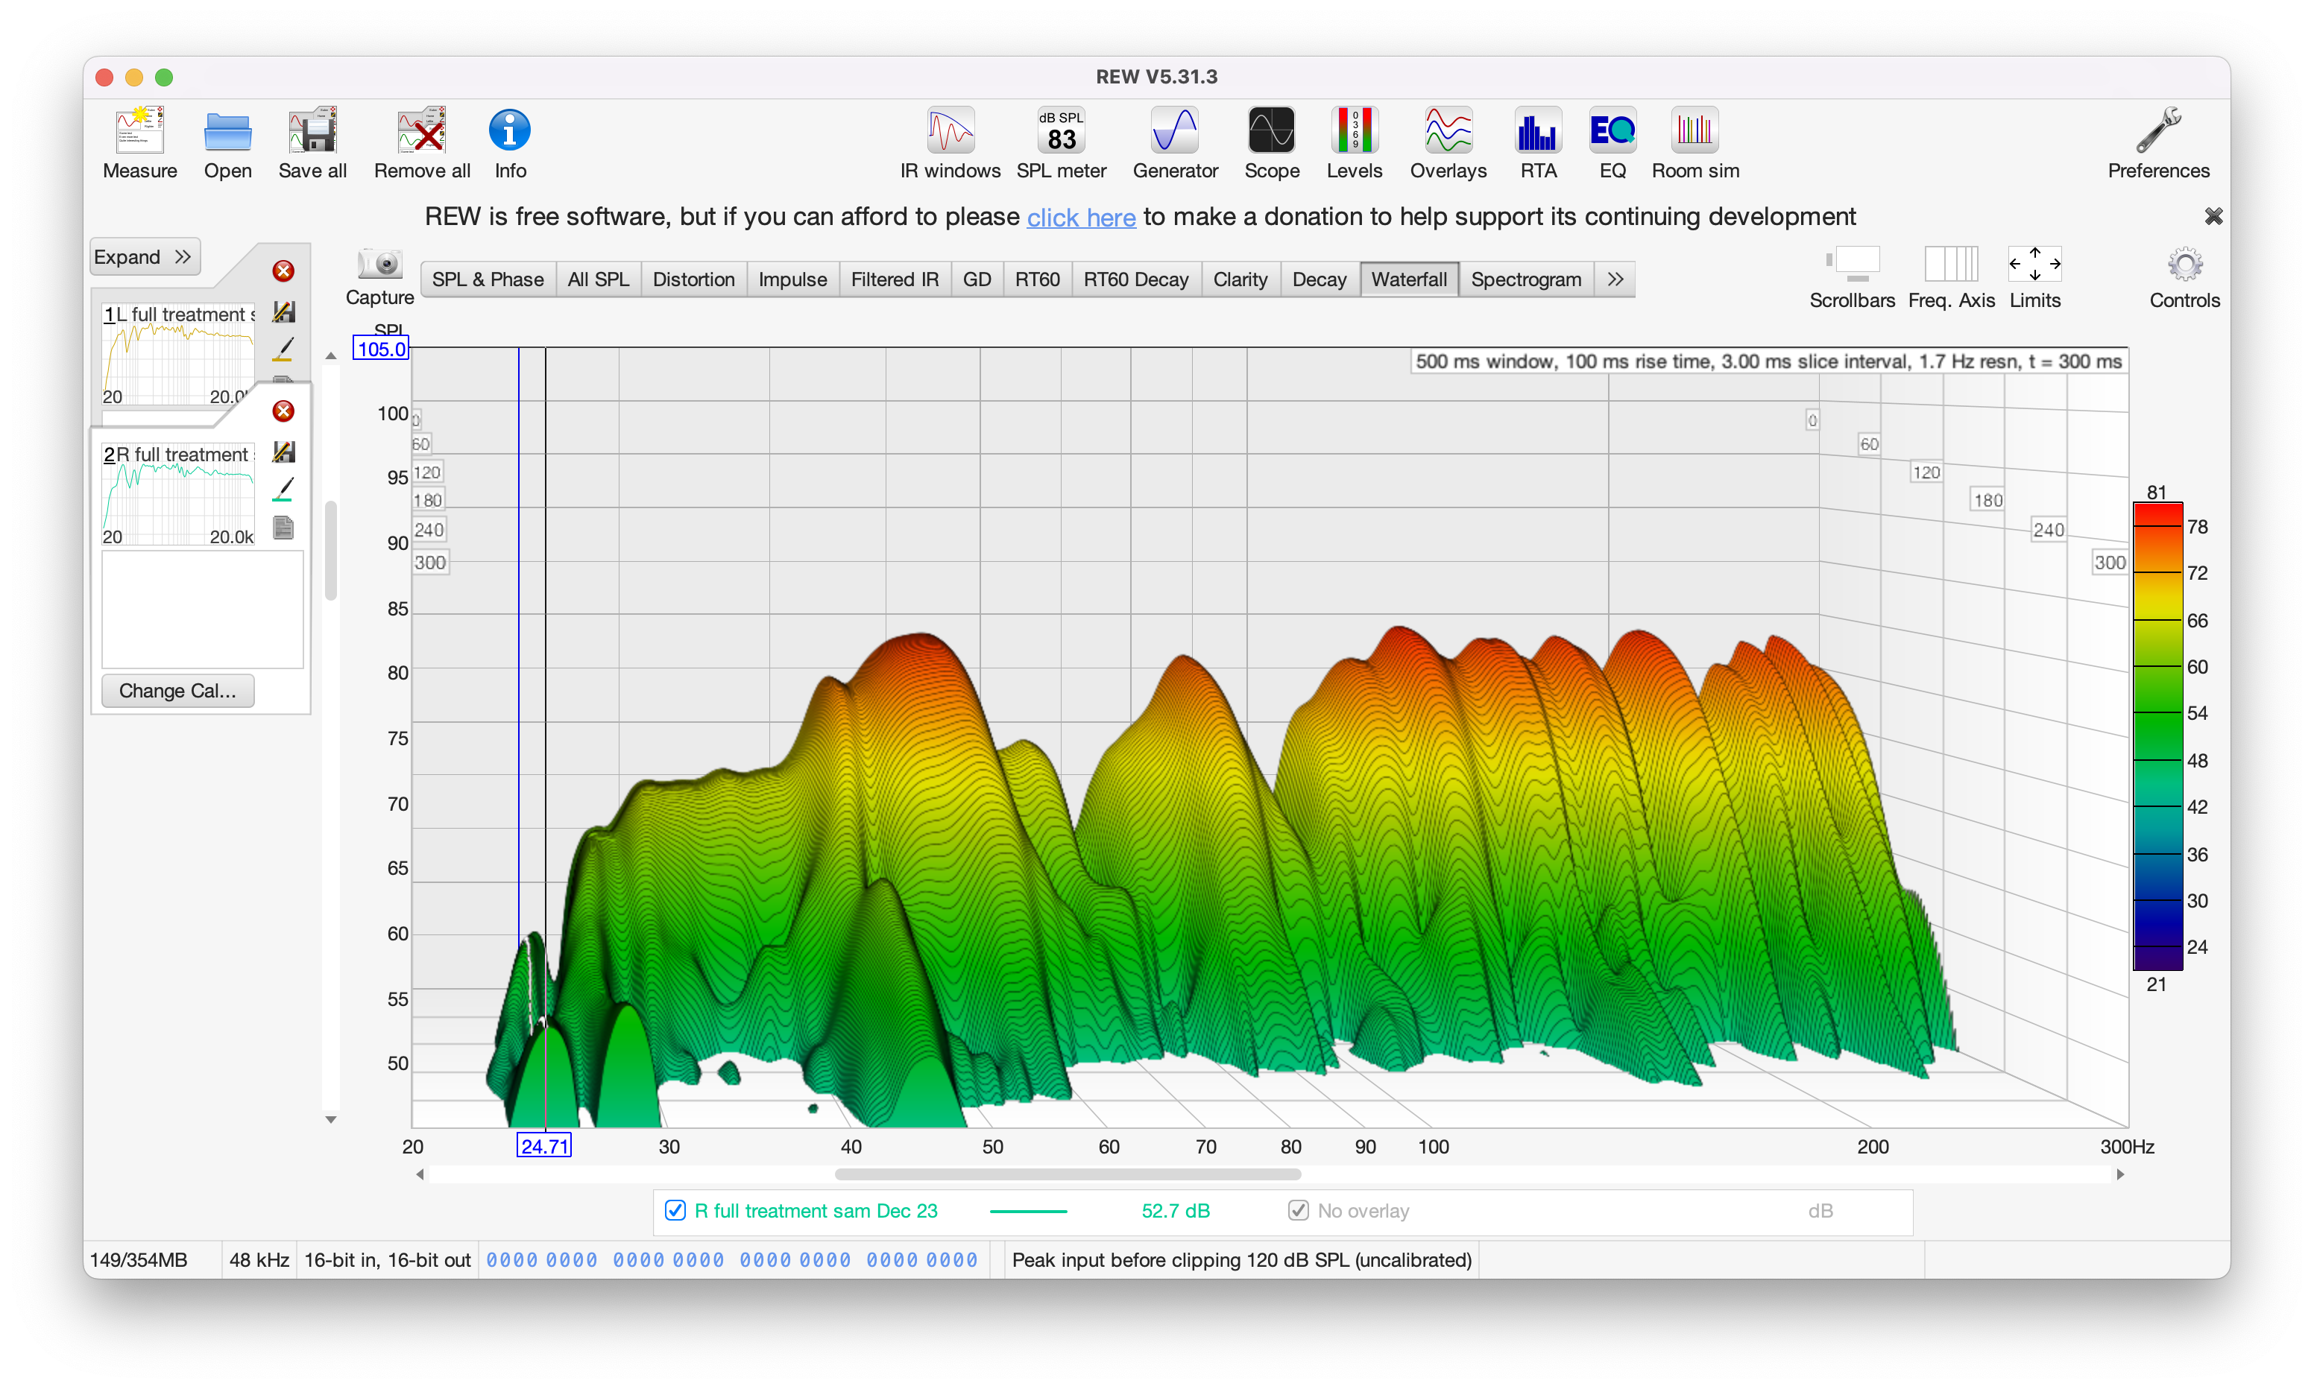2314x1389 pixels.
Task: Toggle R full treatment trace checkbox
Action: (x=675, y=1210)
